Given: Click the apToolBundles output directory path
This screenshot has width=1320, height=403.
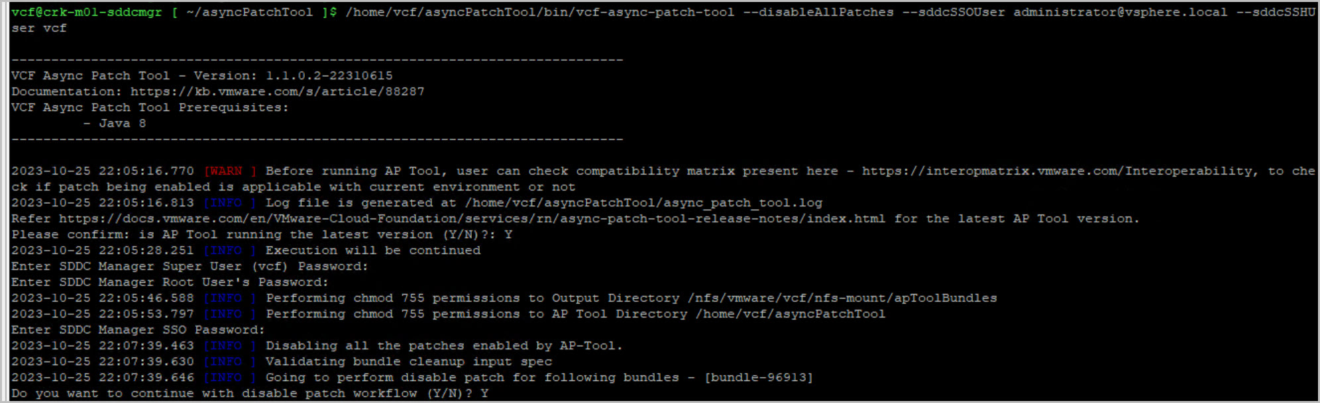Looking at the screenshot, I should point(842,298).
